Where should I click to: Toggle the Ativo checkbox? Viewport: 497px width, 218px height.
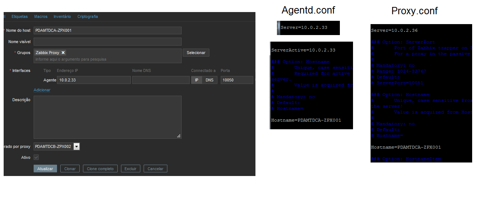pyautogui.click(x=36, y=157)
